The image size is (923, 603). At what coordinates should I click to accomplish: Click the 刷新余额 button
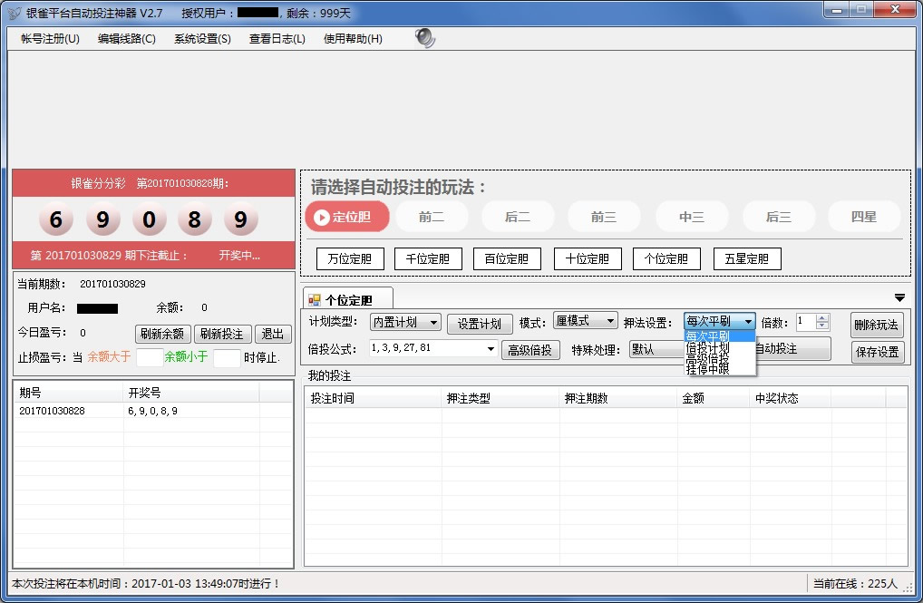163,334
